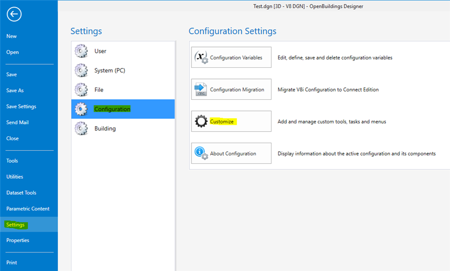Click the gear icon beside System (PC)
The width and height of the screenshot is (450, 271).
click(81, 70)
